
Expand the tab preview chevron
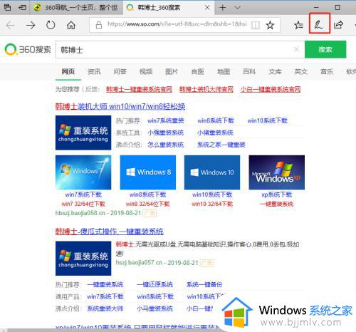(x=237, y=8)
